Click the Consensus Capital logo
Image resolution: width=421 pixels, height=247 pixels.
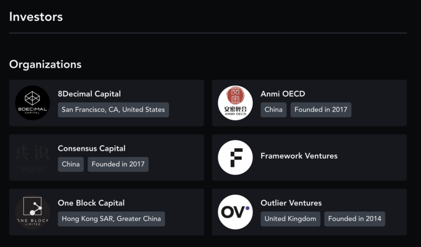[32, 158]
